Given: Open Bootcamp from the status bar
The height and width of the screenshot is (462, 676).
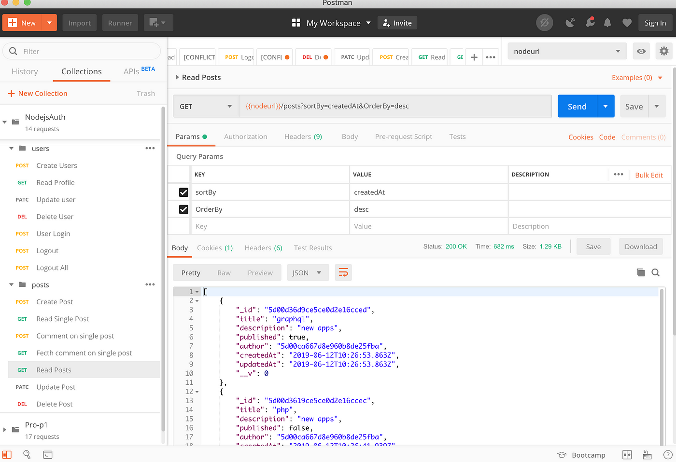Looking at the screenshot, I should [581, 455].
